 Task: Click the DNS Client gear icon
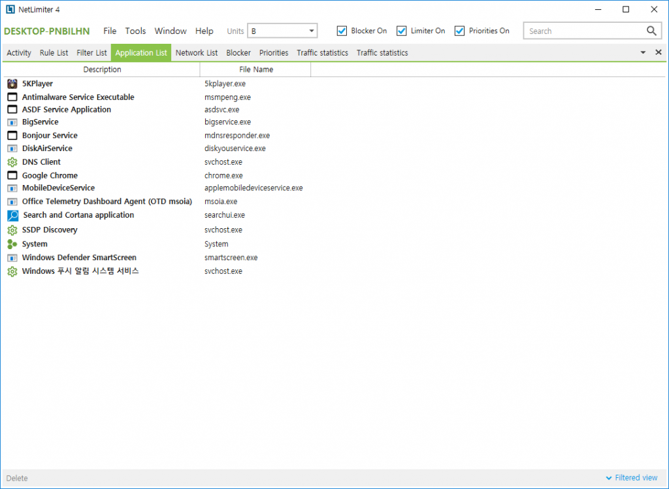[x=12, y=162]
